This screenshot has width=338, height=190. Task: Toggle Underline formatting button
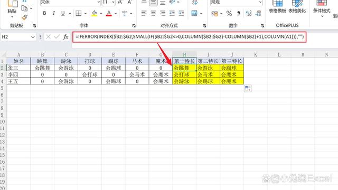[x=63, y=13]
